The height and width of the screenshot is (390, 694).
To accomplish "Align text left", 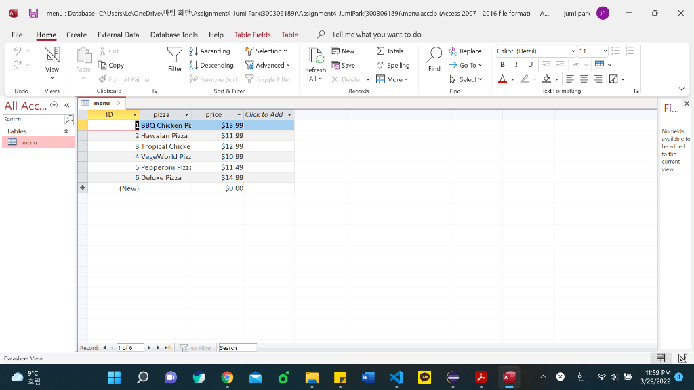I will pos(570,79).
